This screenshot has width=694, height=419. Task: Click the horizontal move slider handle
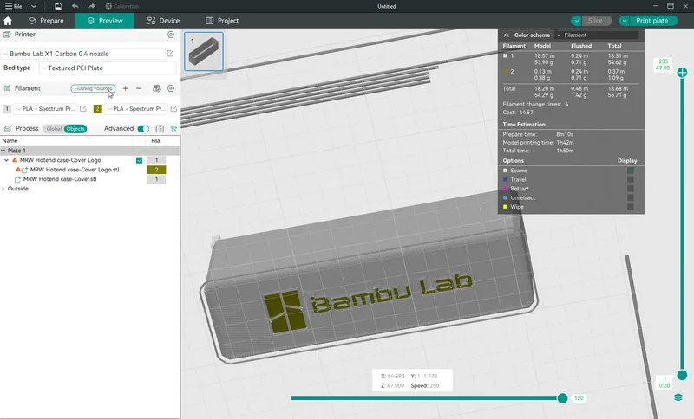point(562,398)
